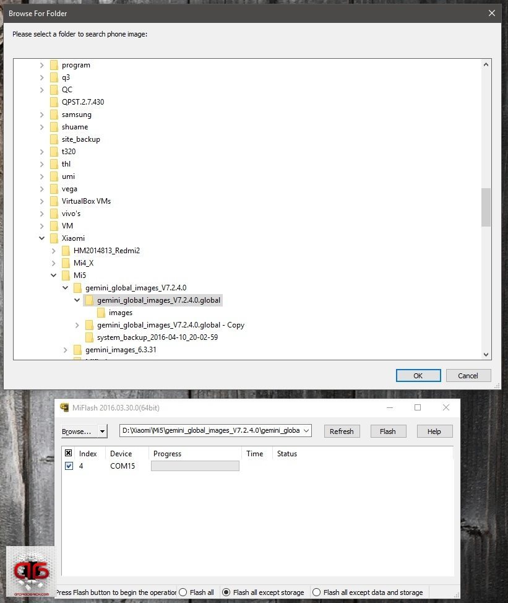
Task: Open the Browse button dropdown arrow
Action: pos(103,431)
